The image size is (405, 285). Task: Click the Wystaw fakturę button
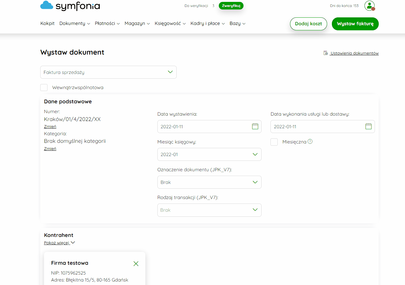tap(355, 24)
